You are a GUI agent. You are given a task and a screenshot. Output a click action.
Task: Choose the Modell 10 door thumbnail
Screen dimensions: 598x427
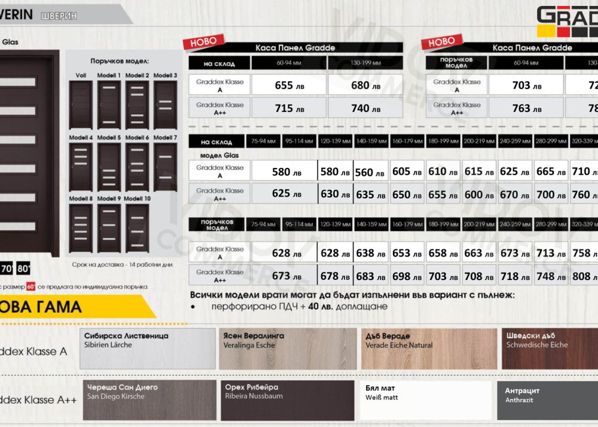click(x=137, y=228)
